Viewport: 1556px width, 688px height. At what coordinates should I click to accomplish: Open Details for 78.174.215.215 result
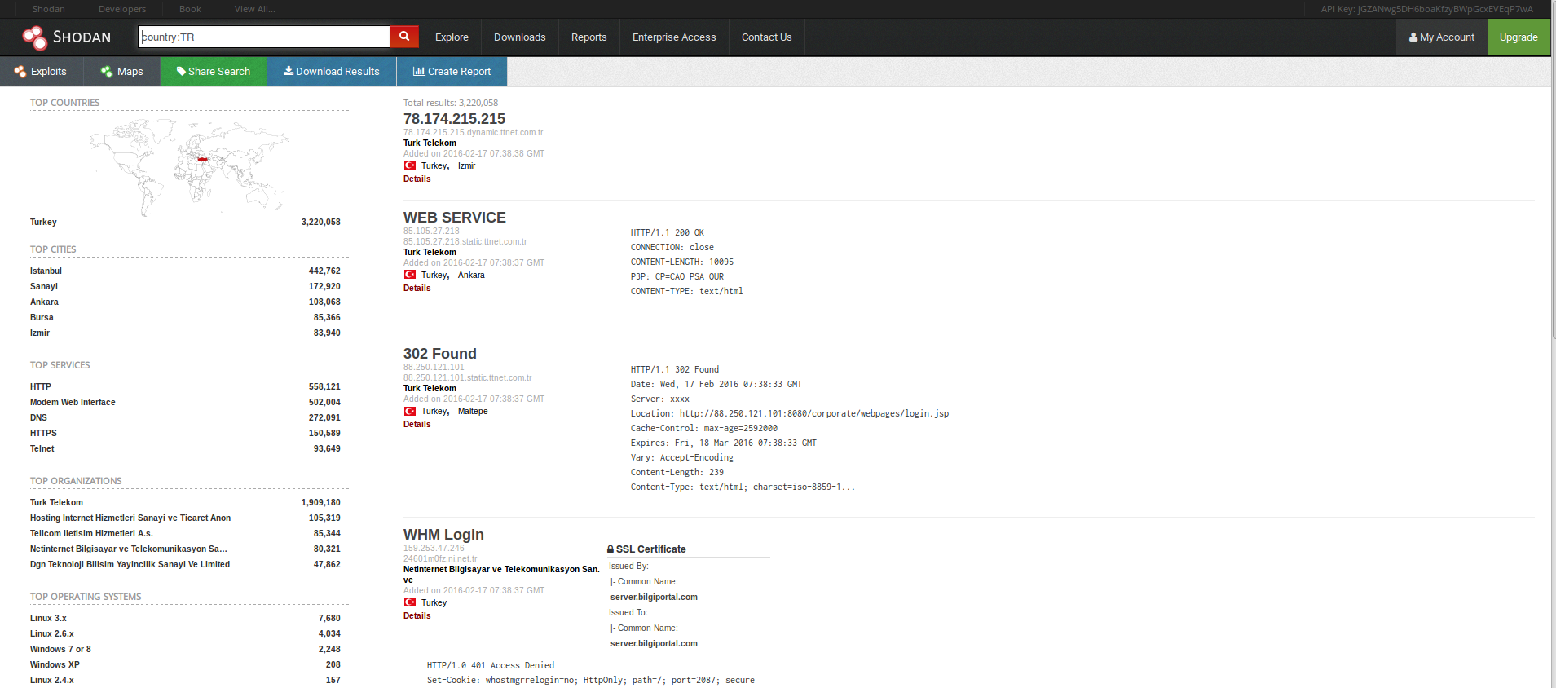click(x=417, y=179)
